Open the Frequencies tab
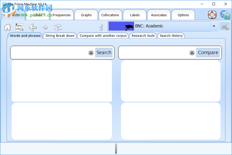The image size is (232, 155). click(x=62, y=15)
